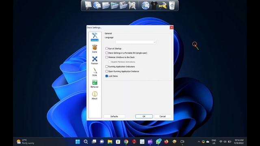
Task: Cancel the Dock Settings dialog
Action: coord(162,116)
